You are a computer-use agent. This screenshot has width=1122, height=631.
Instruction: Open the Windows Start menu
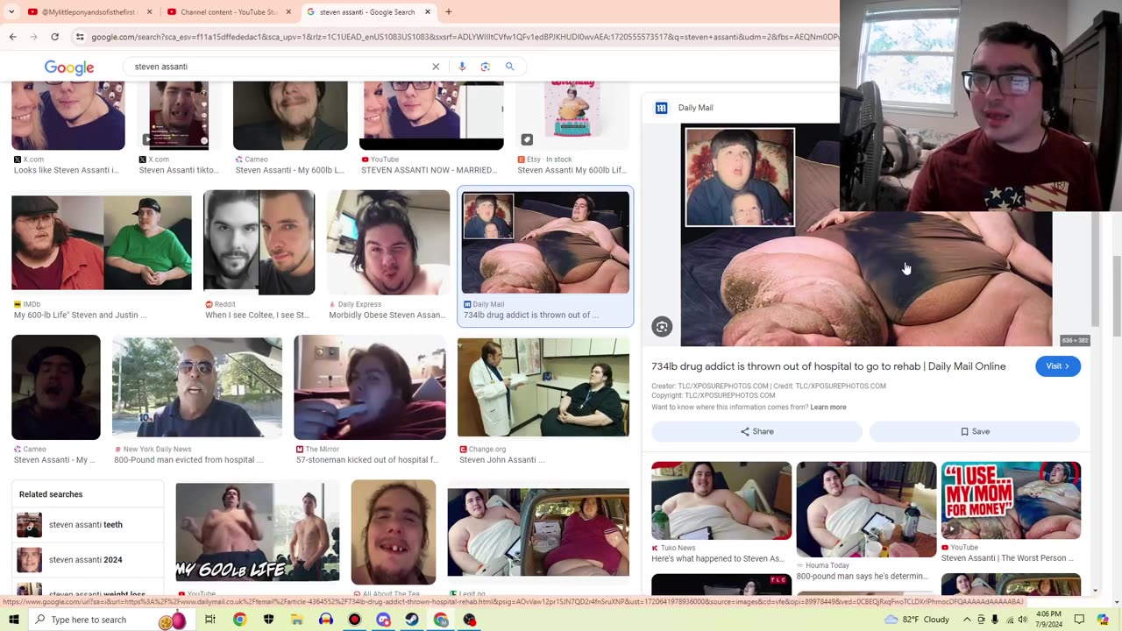(14, 620)
